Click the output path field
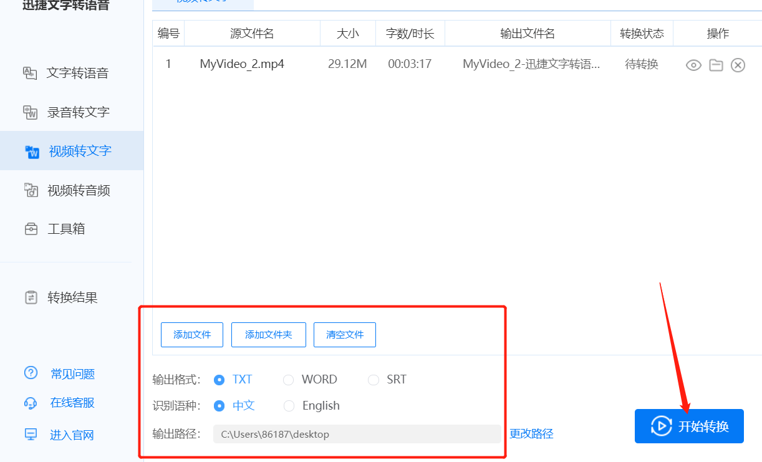The width and height of the screenshot is (762, 462). [x=357, y=434]
